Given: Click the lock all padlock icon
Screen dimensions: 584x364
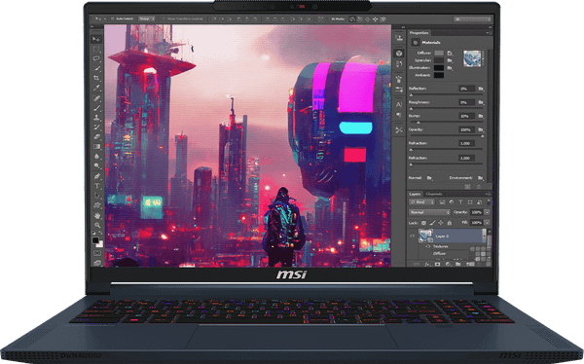Looking at the screenshot, I should coord(449,223).
